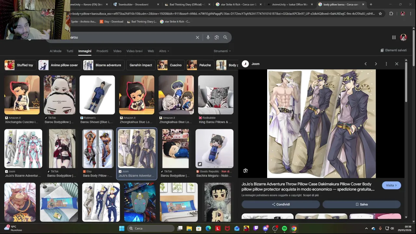Click the Chrome address bar URL
This screenshot has height=234, width=416.
223,14
